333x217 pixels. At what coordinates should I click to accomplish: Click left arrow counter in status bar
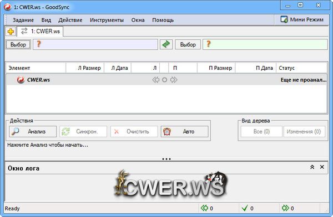207,208
